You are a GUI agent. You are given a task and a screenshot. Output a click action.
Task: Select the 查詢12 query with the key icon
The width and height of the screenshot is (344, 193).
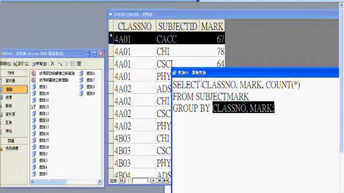41,107
